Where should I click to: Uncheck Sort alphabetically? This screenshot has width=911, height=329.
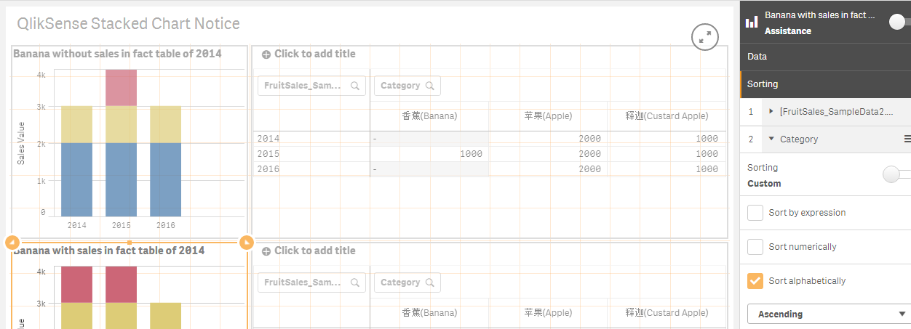tap(755, 281)
